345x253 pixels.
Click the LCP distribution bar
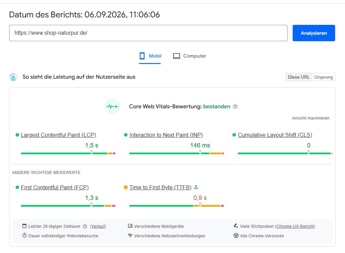pos(68,153)
